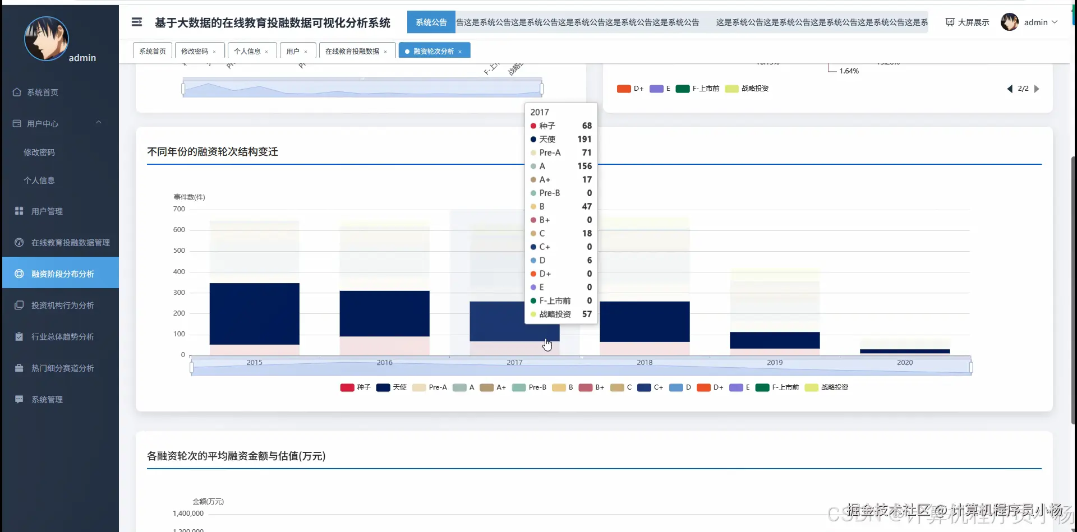Toggle the C series legend item, between B+ and C+
The width and height of the screenshot is (1077, 532).
(x=621, y=387)
